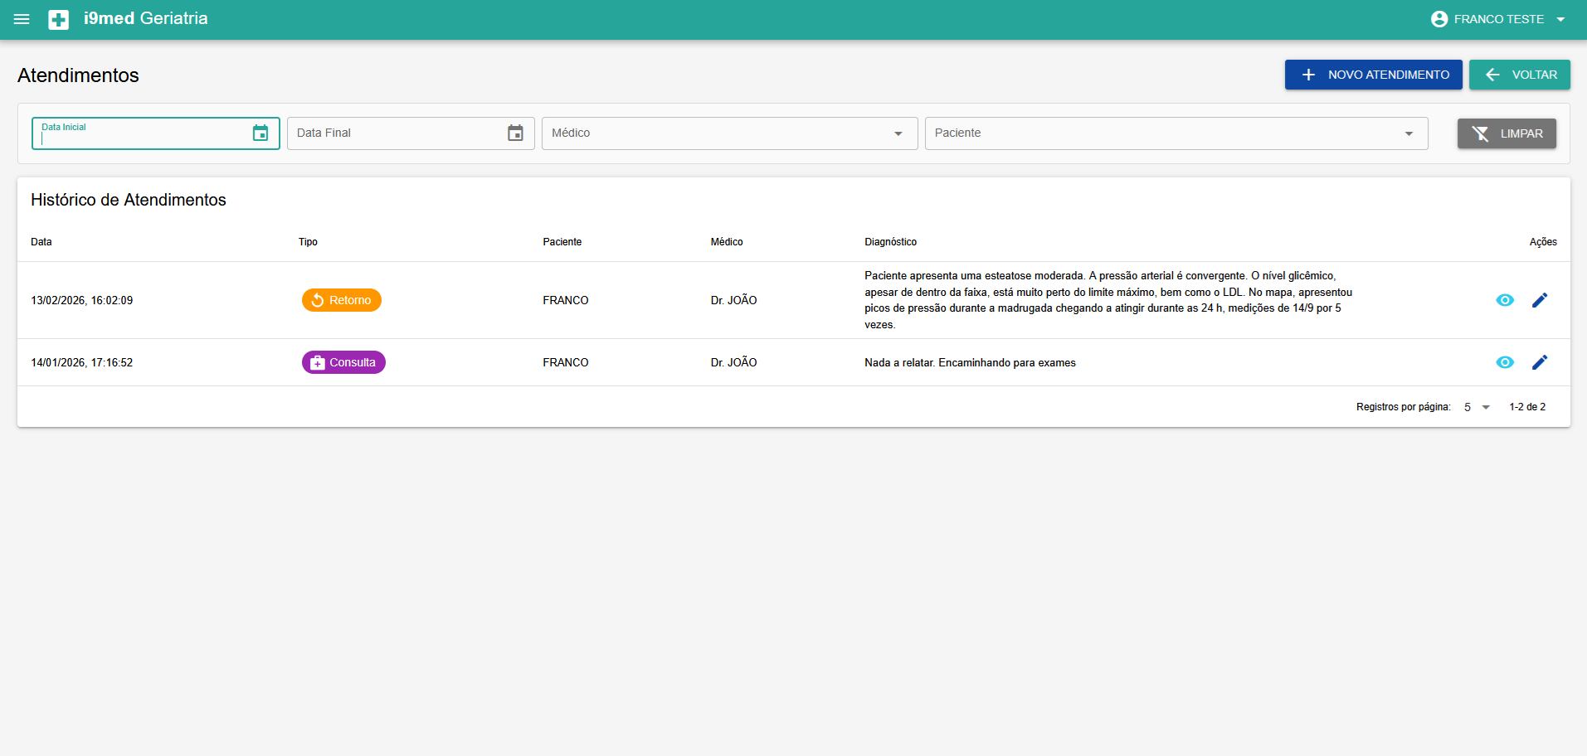1587x756 pixels.
Task: Edit the 13/02/2026 atendimento via pencil icon
Action: 1540,300
